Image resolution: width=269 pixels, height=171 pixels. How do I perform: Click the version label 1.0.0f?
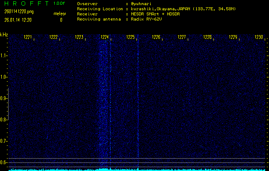[x=59, y=3]
